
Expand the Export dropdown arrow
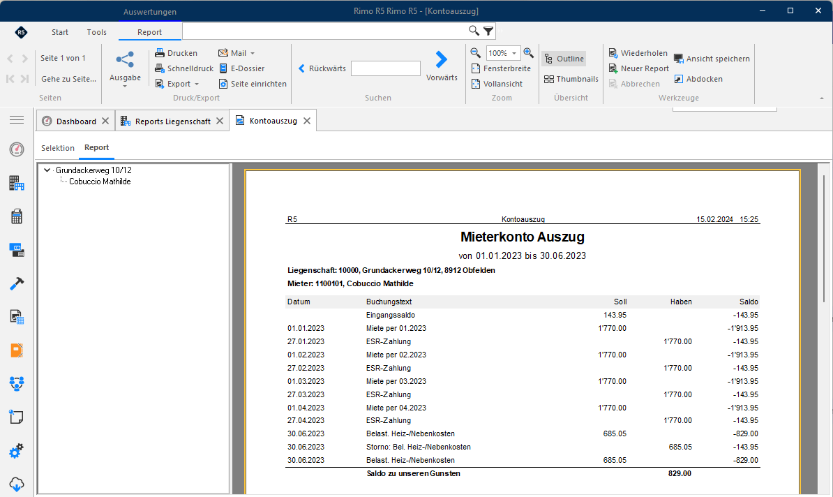[x=197, y=84]
